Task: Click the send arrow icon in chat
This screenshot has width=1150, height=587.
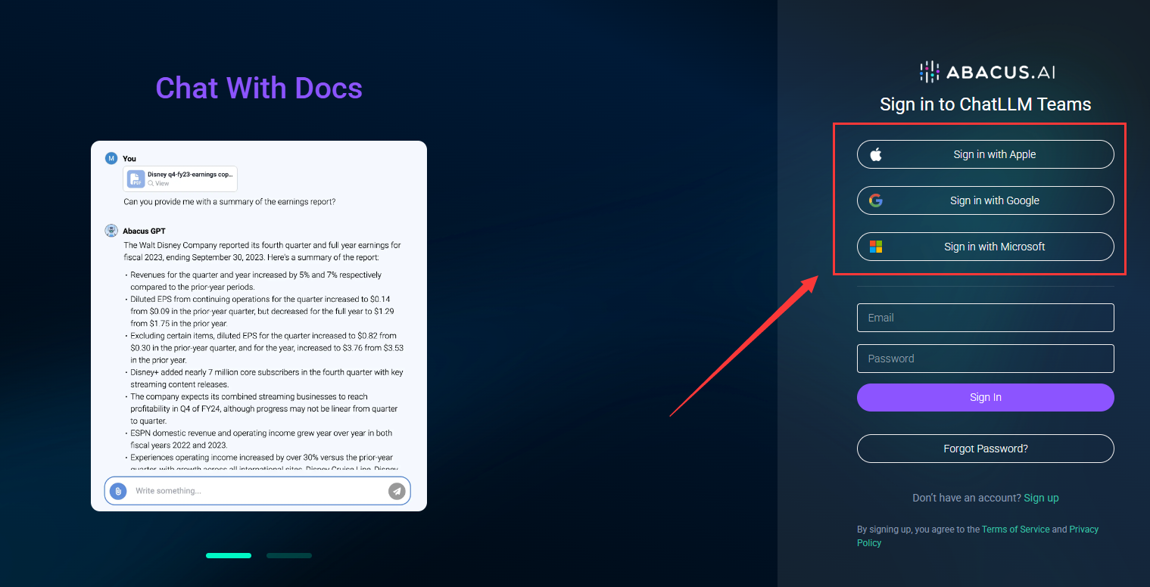Action: click(397, 491)
